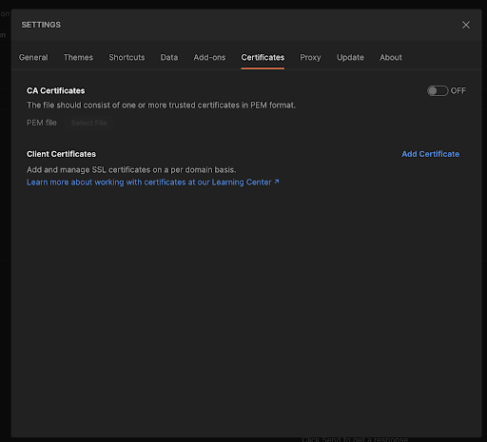Switch to the Update tab
The width and height of the screenshot is (487, 442).
click(350, 57)
